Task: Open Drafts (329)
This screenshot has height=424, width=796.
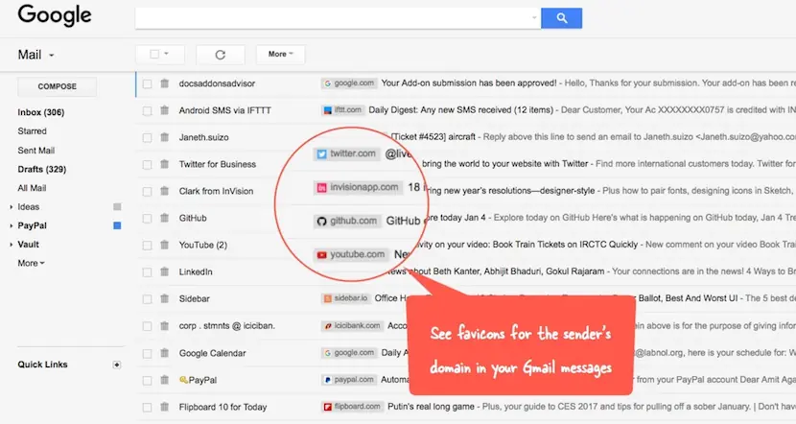Action: 42,169
